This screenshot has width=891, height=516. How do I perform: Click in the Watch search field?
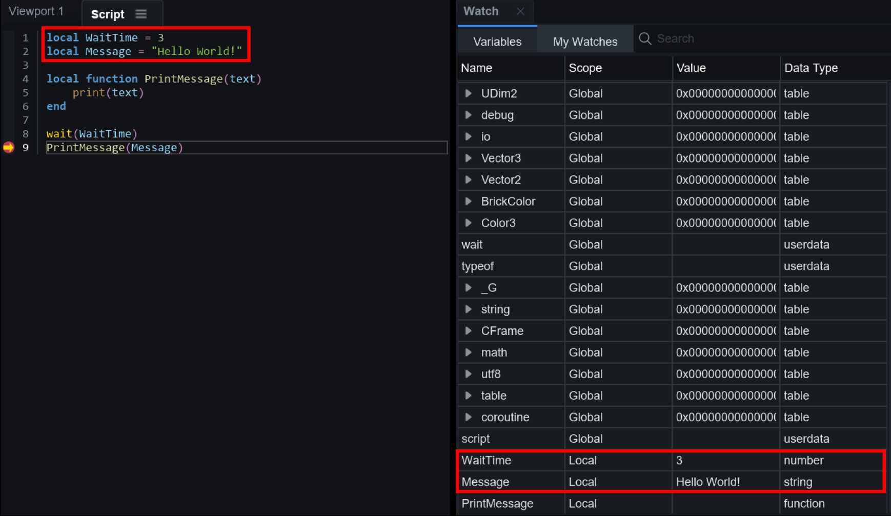point(718,39)
